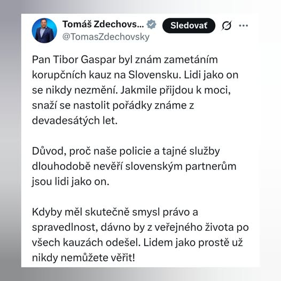Open the three-dot more options menu
Viewport: 281px width, 281px height.
pos(244,26)
